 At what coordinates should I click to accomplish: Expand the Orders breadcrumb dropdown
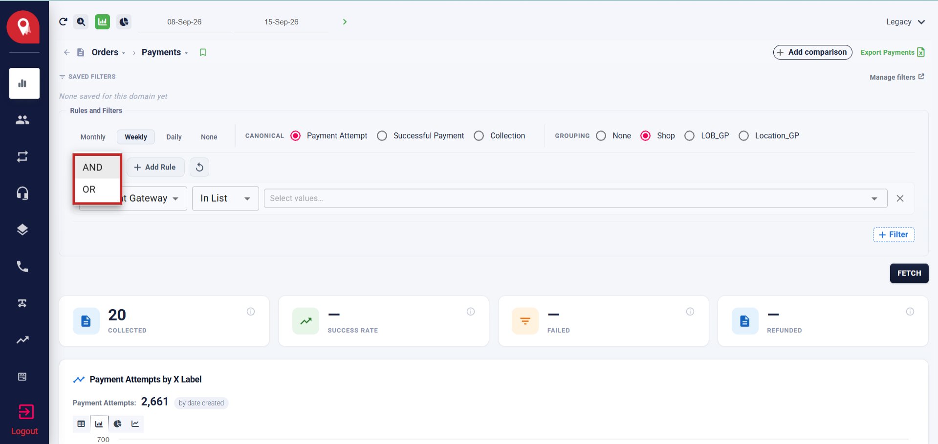[124, 53]
